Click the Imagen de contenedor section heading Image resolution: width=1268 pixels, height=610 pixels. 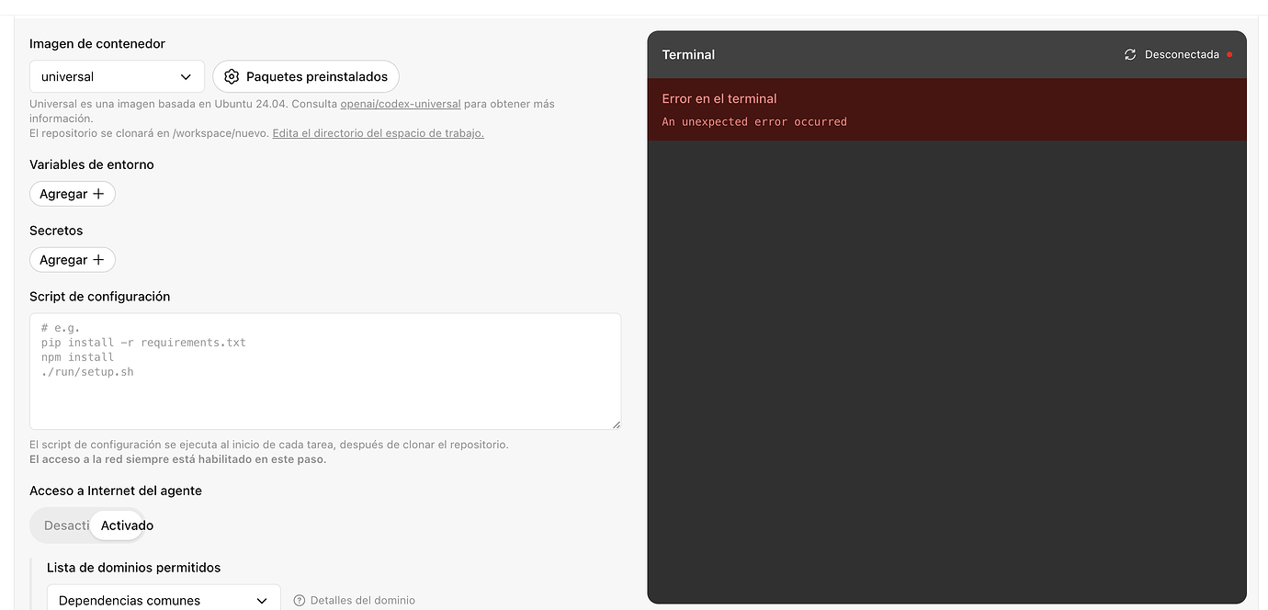[96, 43]
